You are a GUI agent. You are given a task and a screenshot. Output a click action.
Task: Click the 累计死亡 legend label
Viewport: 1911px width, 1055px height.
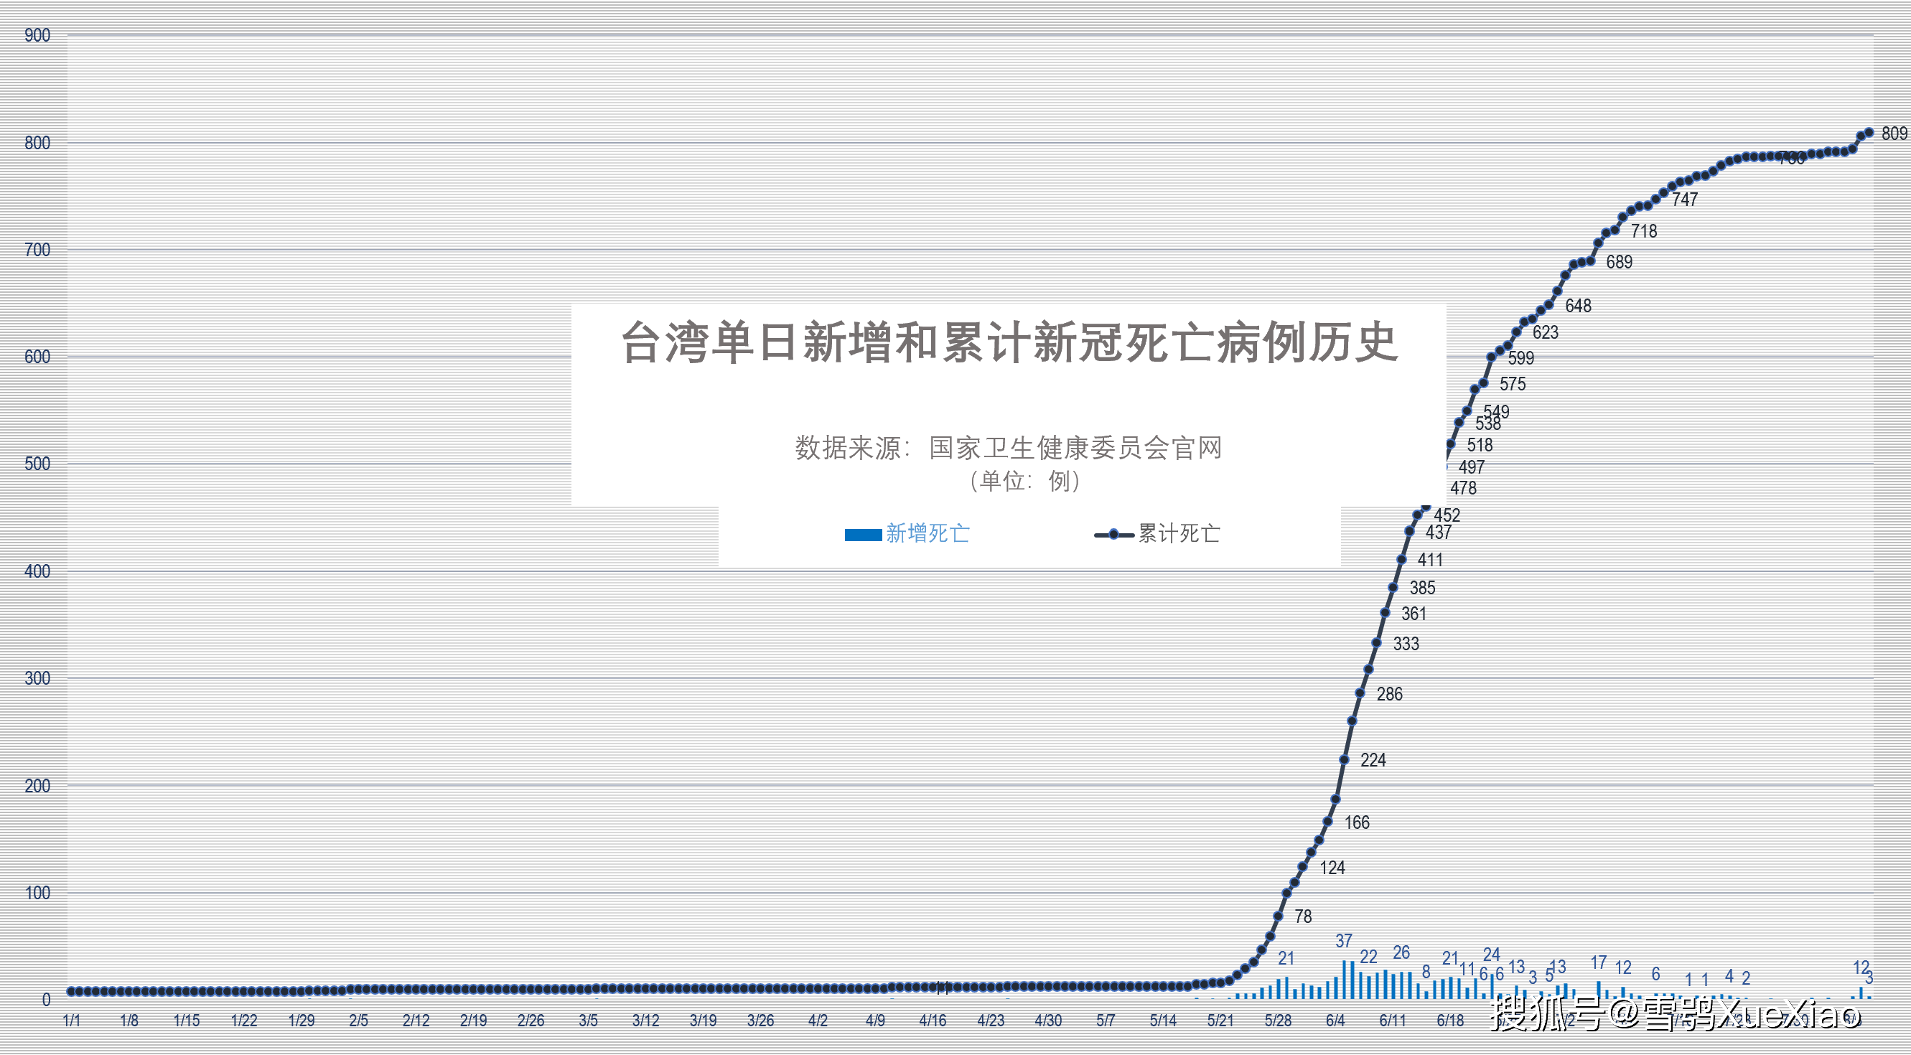tap(1179, 533)
